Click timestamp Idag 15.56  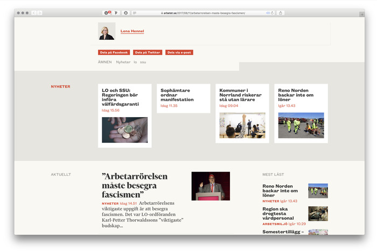tap(110, 110)
